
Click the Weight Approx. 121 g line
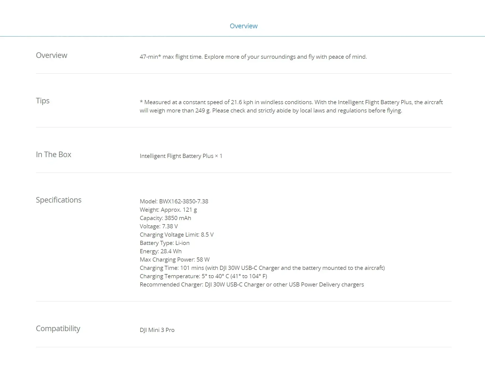coord(168,210)
